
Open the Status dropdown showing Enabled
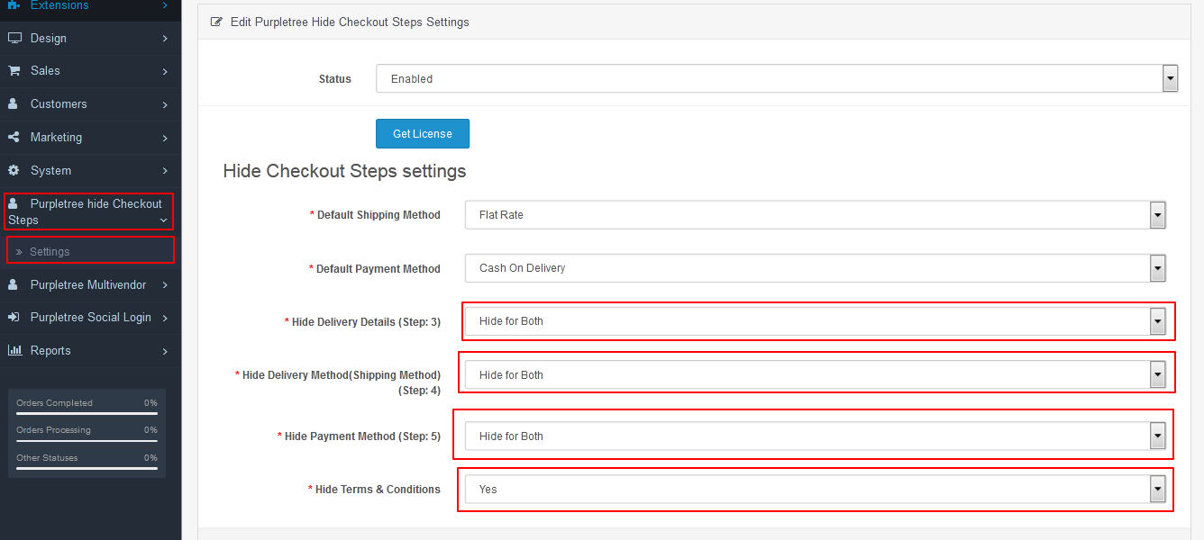click(778, 78)
